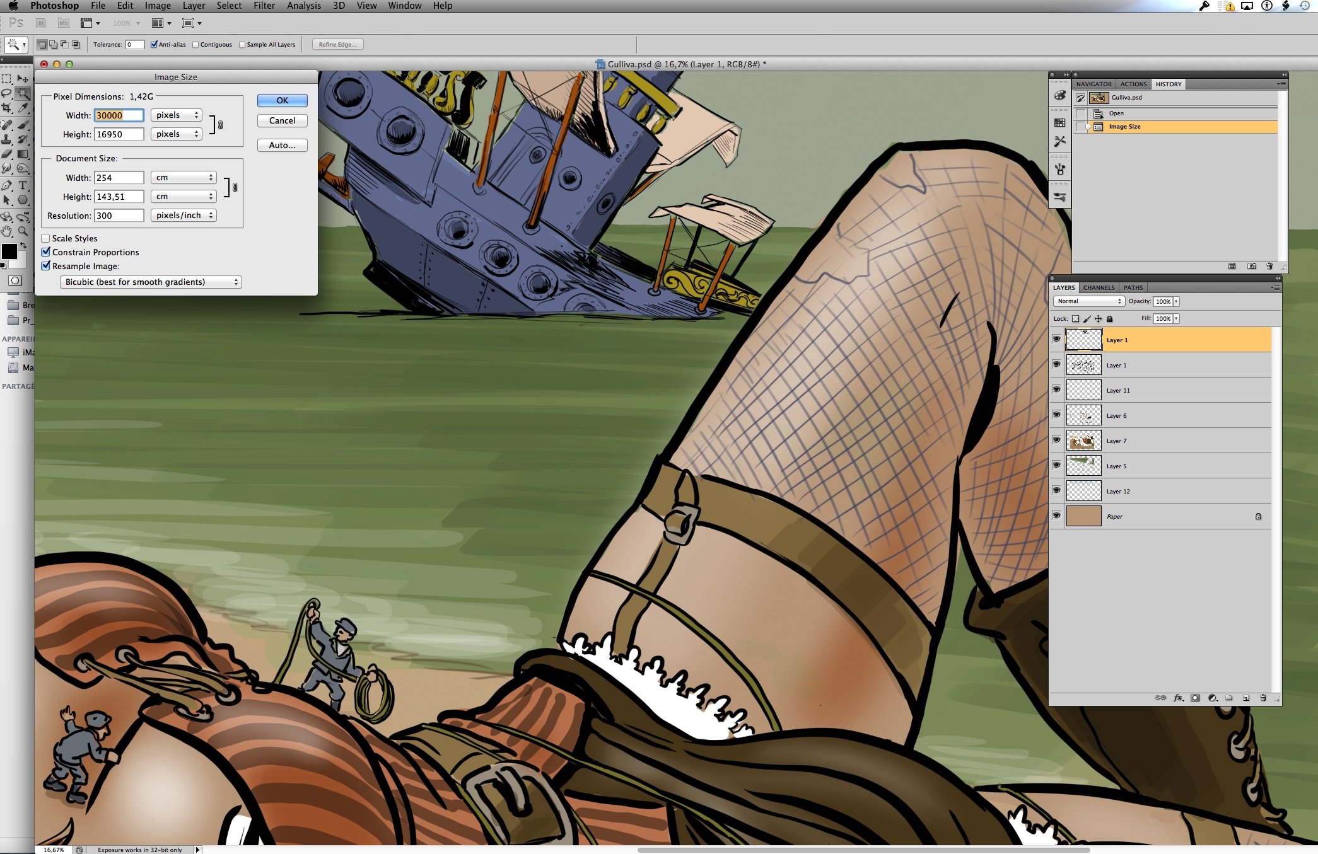Select the Eyedropper tool
This screenshot has width=1318, height=854.
tap(23, 109)
